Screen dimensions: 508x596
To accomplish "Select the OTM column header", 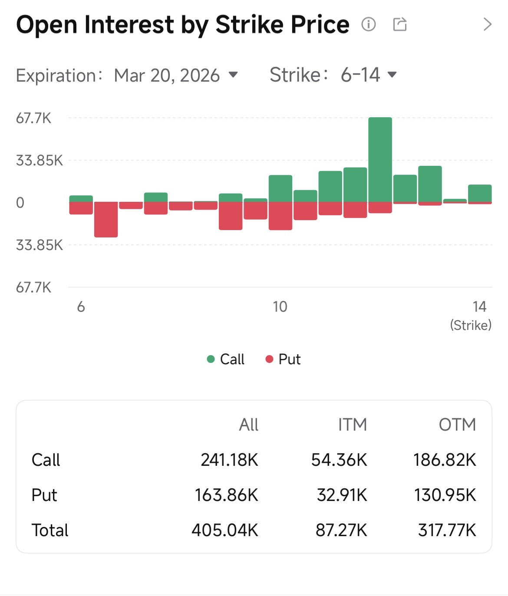I will pyautogui.click(x=458, y=425).
